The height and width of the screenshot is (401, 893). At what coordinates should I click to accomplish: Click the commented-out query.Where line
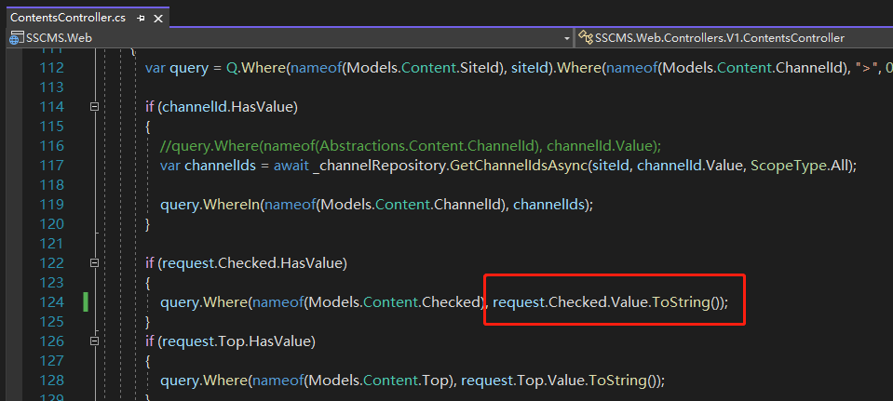411,146
